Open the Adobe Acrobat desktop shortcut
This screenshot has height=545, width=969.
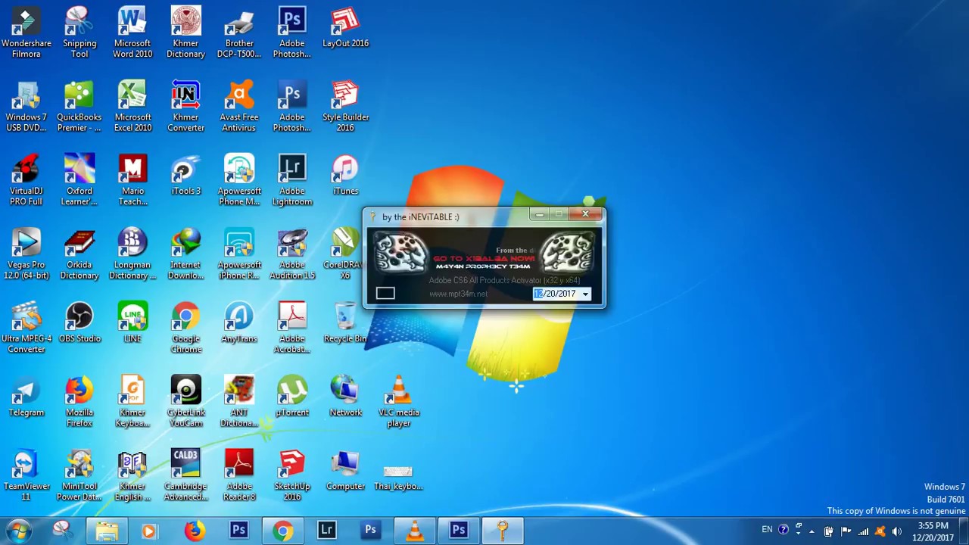coord(292,328)
